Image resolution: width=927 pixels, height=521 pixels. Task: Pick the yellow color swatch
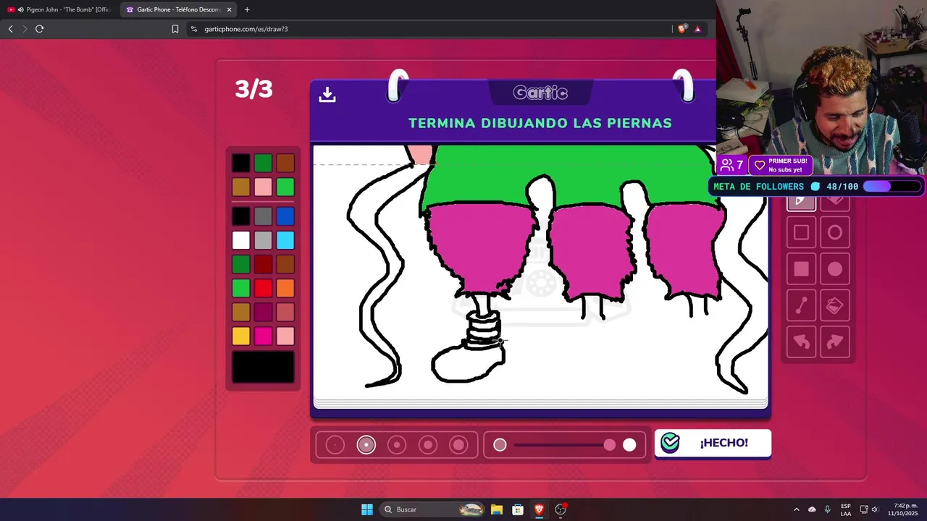[x=241, y=336]
